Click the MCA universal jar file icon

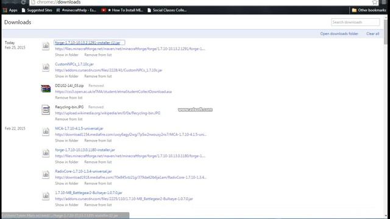(x=46, y=131)
